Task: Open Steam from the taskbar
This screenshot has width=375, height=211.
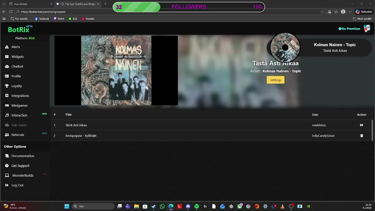Action: 154,206
